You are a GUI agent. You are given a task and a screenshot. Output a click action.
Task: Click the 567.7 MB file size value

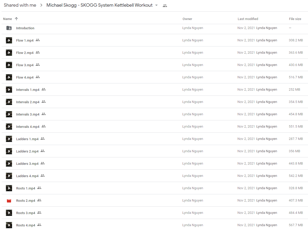[296, 225]
